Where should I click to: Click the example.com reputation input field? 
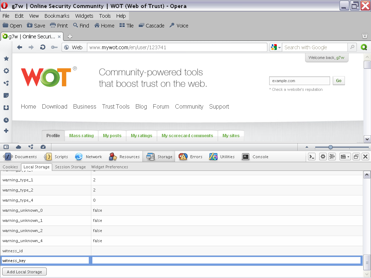coord(300,81)
